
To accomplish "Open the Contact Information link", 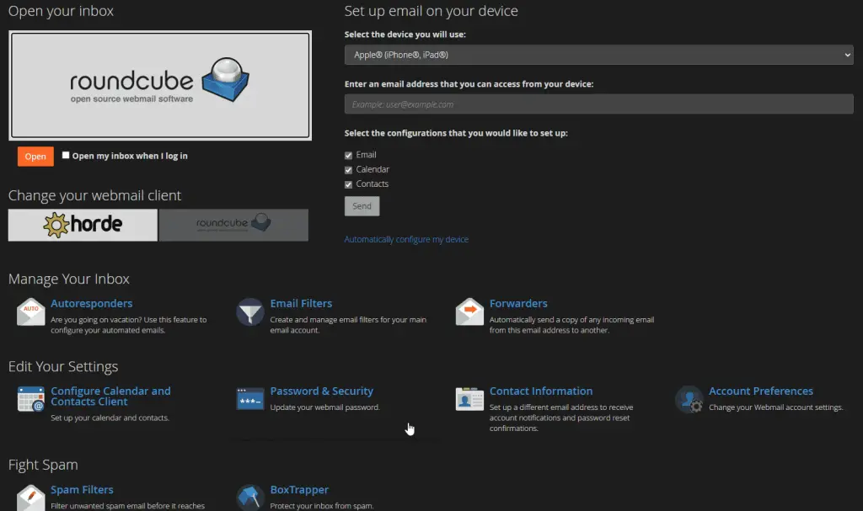I will (541, 391).
